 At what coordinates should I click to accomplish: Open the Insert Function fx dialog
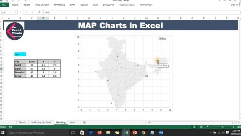[x=39, y=12]
